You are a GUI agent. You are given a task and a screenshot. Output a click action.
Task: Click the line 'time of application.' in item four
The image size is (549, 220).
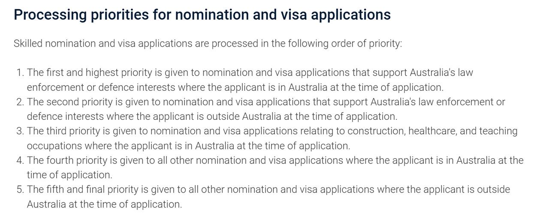[x=69, y=175]
